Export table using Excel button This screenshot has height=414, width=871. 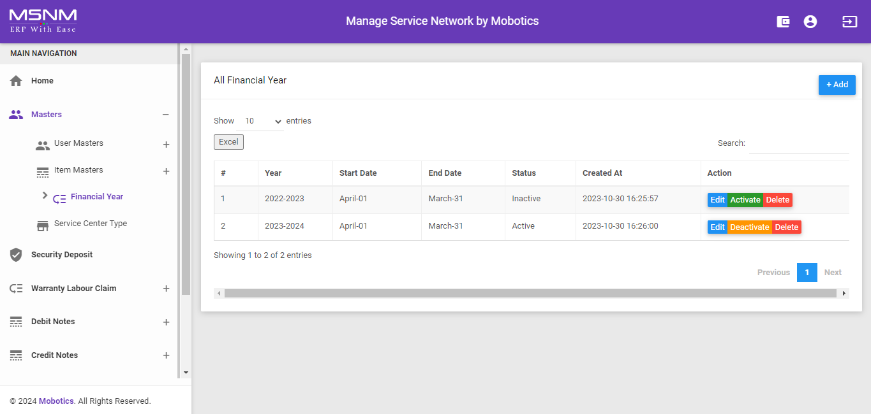coord(228,142)
